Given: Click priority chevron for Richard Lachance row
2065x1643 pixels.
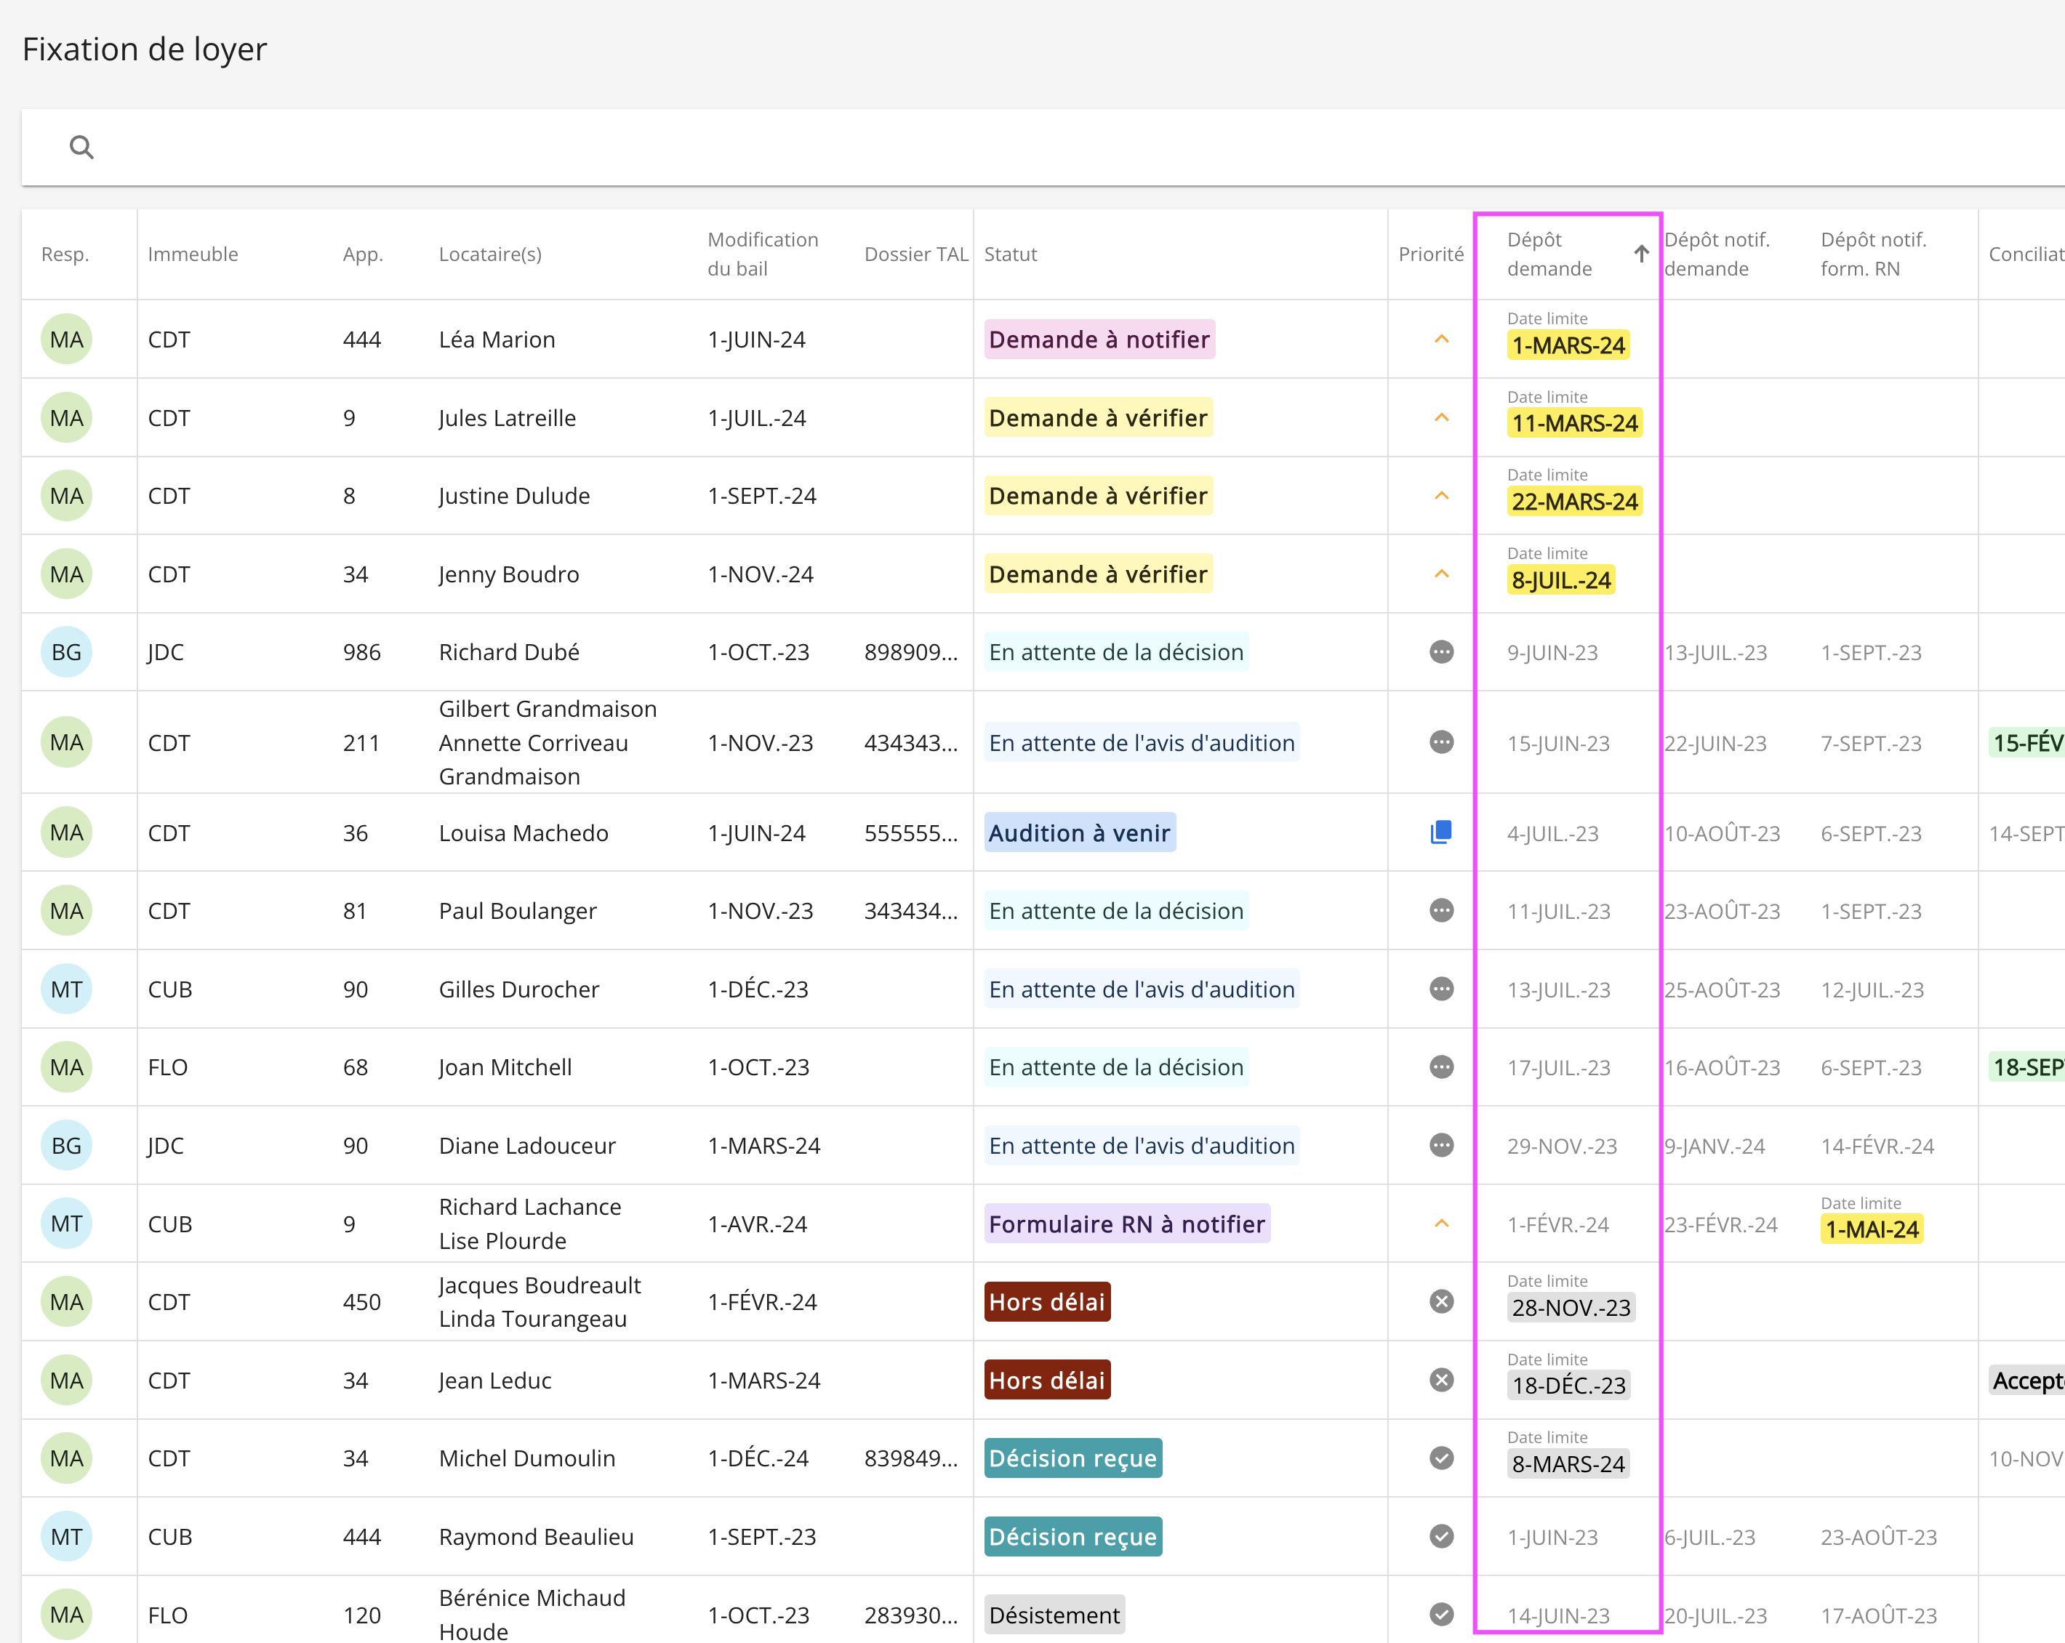Looking at the screenshot, I should [x=1440, y=1224].
